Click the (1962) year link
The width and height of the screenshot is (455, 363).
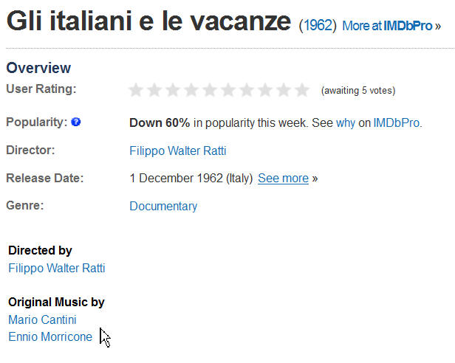coord(318,26)
